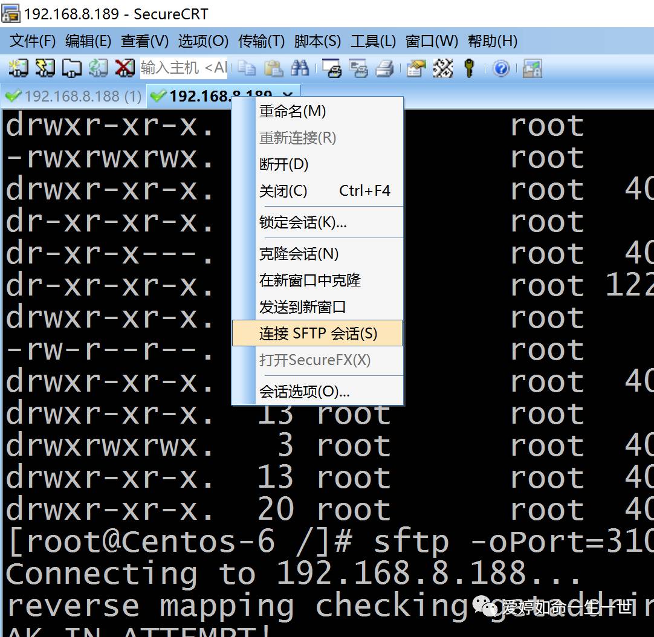Close the 192.168.8.189 tab with its X

click(x=288, y=95)
